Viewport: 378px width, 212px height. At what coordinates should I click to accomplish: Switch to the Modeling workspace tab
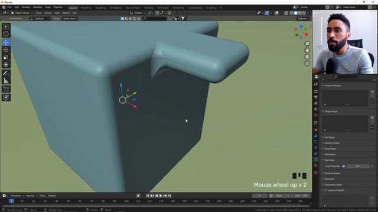click(86, 8)
